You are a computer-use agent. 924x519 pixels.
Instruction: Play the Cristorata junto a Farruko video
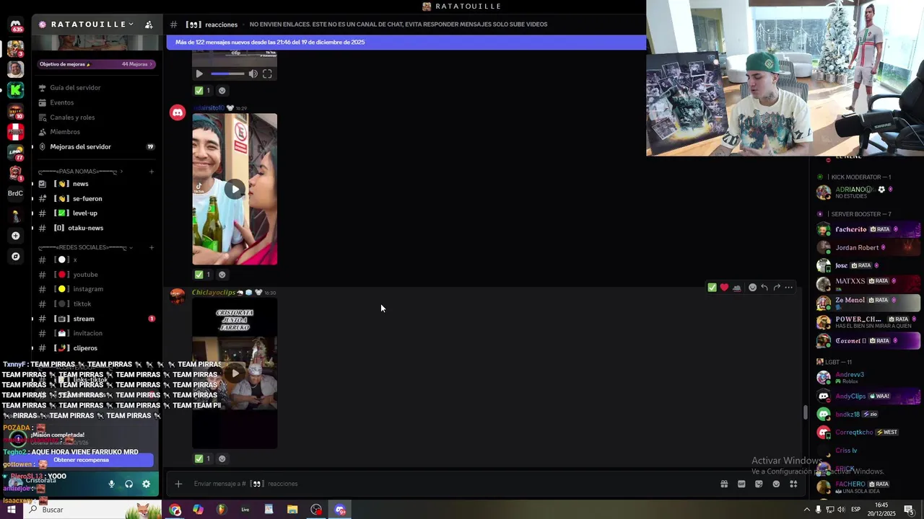[x=235, y=373]
